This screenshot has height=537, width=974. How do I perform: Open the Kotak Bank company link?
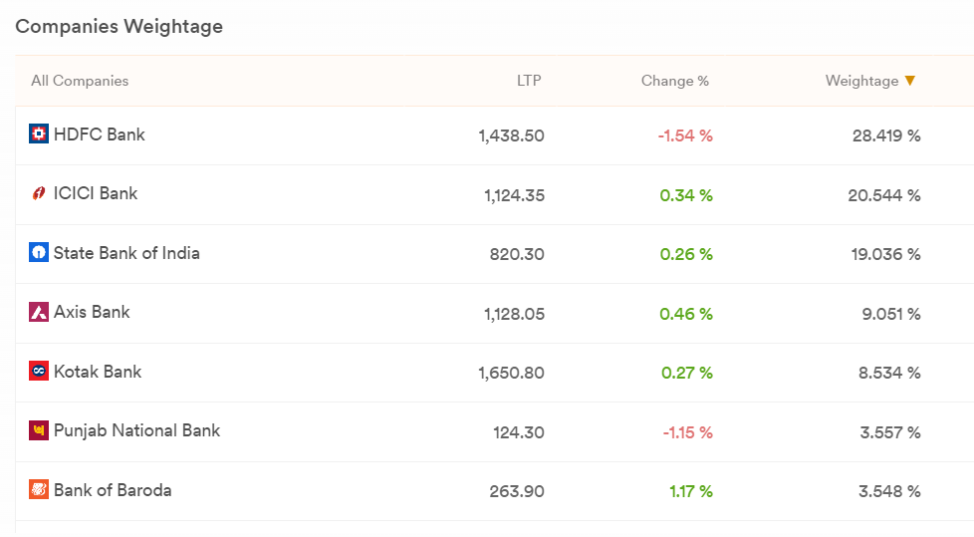point(97,372)
